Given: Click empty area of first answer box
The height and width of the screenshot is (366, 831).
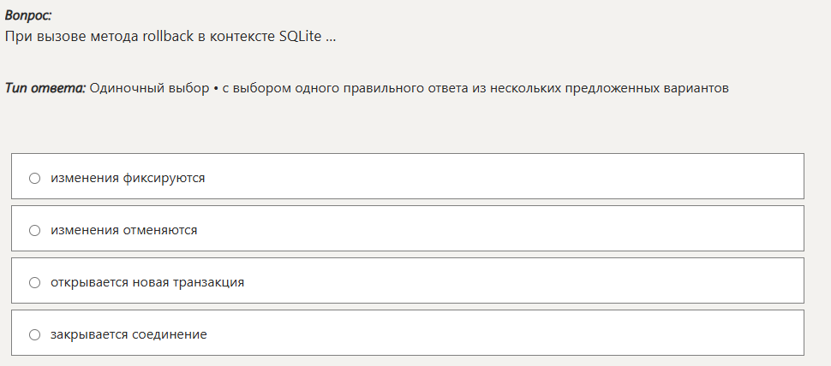Looking at the screenshot, I should [x=514, y=177].
